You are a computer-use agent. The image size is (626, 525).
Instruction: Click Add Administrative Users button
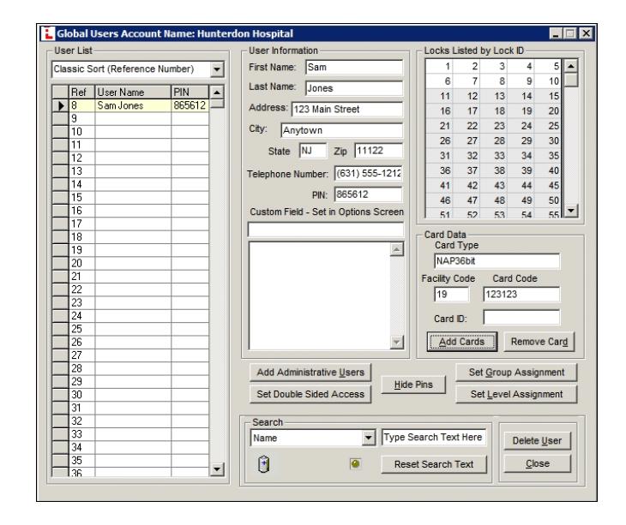tap(310, 373)
